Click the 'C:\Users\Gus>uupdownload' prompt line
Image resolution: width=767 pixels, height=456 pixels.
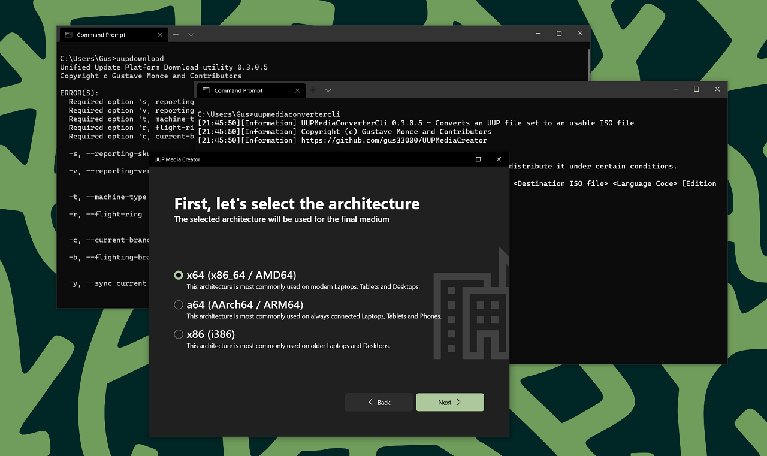click(x=112, y=59)
